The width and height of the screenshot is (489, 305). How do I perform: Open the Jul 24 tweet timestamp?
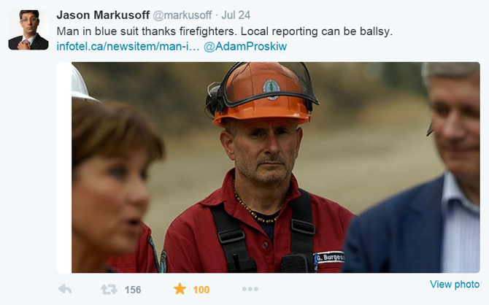[x=236, y=15]
